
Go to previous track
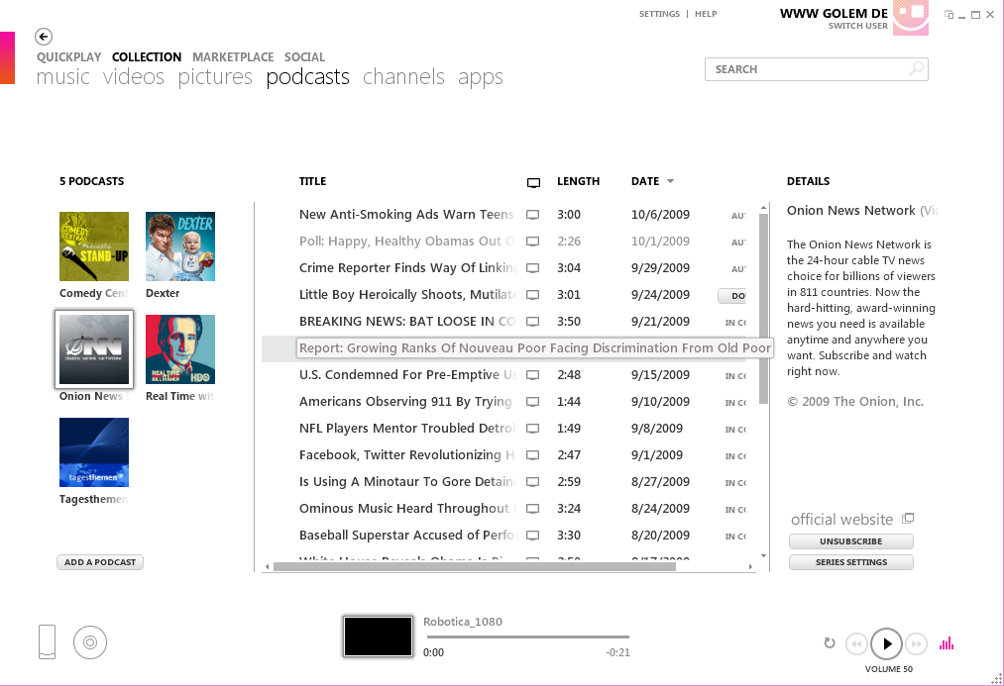tap(856, 643)
